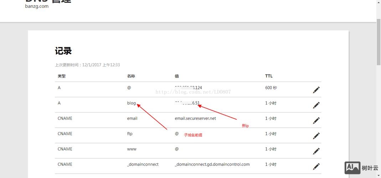This screenshot has width=381, height=178.
Task: Click the vertical page scrollbar thumb
Action: (379, 42)
